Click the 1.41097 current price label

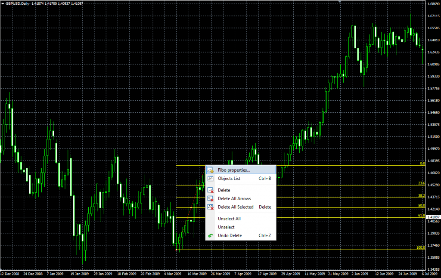click(x=433, y=217)
